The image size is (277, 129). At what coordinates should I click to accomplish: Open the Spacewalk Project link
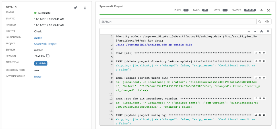pyautogui.click(x=45, y=44)
